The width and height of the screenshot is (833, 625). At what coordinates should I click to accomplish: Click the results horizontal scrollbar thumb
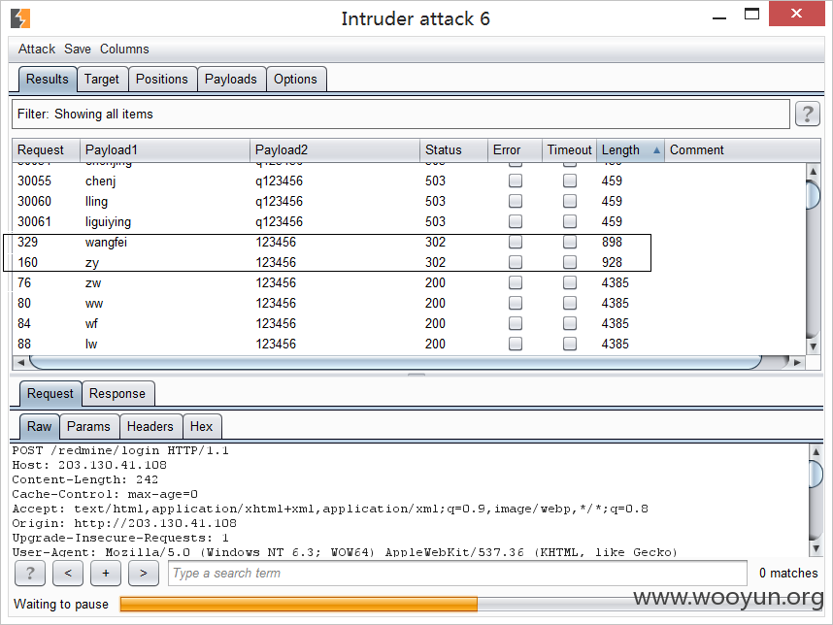(396, 362)
